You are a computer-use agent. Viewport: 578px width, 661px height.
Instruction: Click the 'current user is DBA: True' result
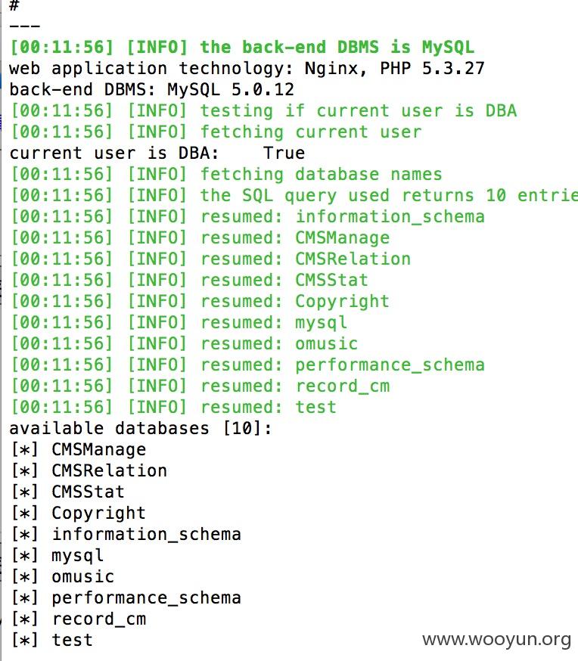(x=157, y=153)
